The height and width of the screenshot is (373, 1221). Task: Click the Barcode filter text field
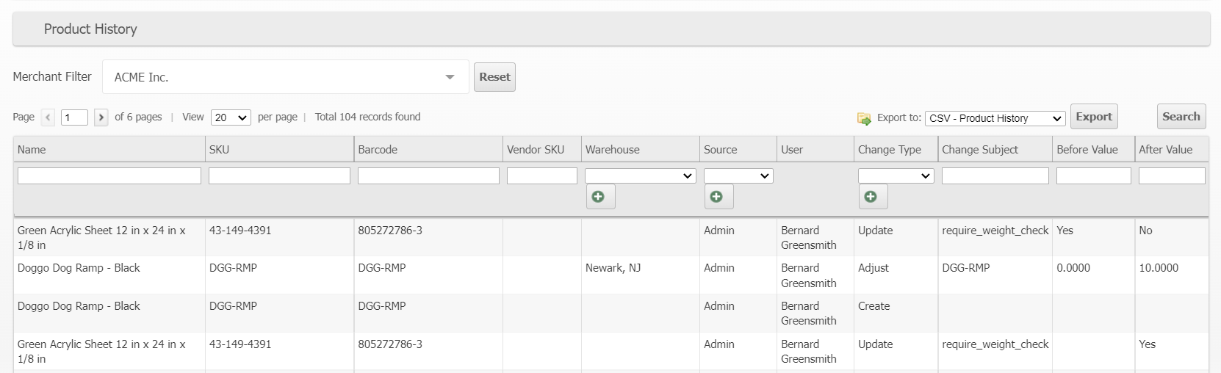click(428, 176)
